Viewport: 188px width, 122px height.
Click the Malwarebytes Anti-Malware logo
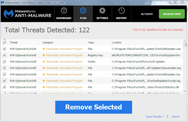27,14
